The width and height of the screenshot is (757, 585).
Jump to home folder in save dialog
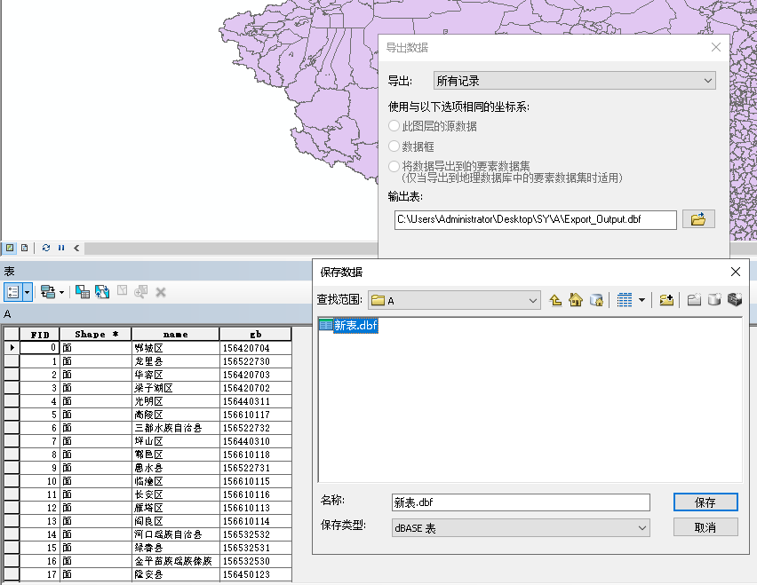[x=576, y=300]
